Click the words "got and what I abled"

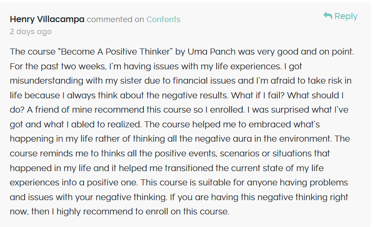(x=57, y=124)
